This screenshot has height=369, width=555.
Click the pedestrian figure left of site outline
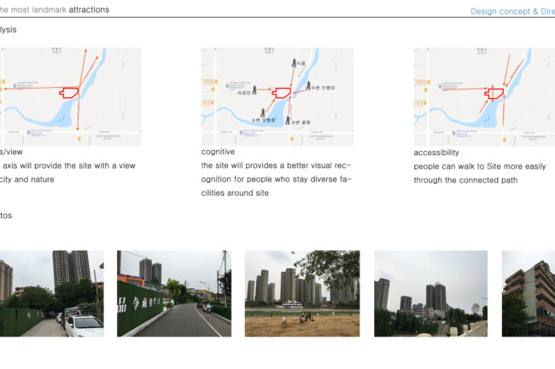pos(254,89)
